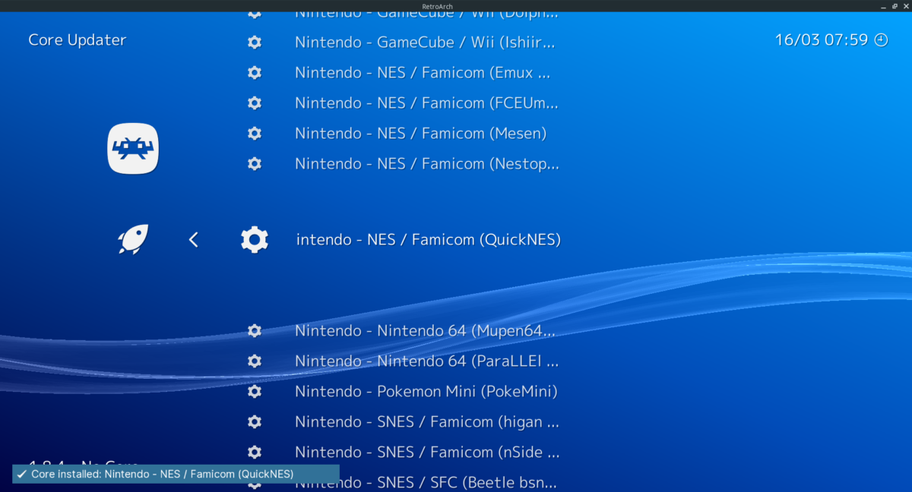Click the gear icon for PokeMini core
The image size is (912, 492).
[x=254, y=391]
